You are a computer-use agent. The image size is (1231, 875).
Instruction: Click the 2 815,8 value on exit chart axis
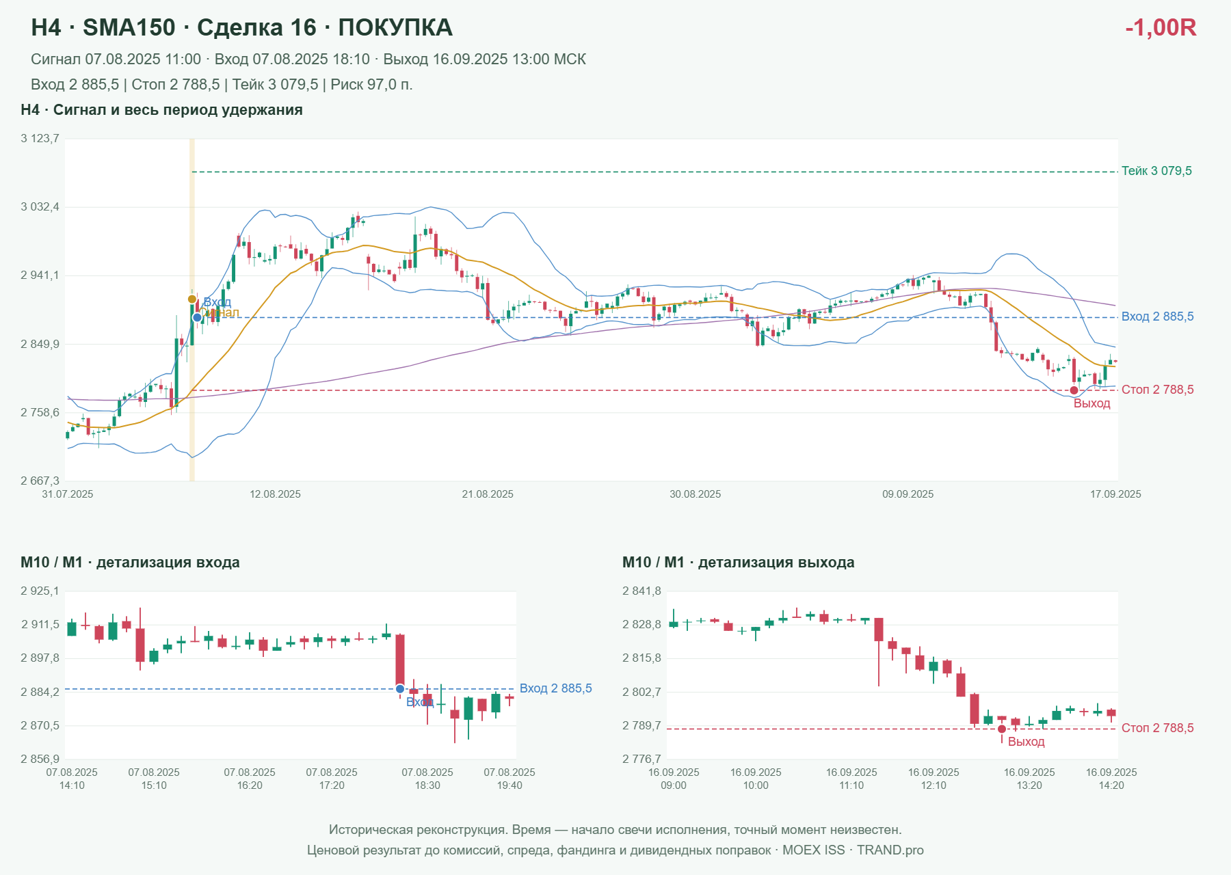click(641, 658)
